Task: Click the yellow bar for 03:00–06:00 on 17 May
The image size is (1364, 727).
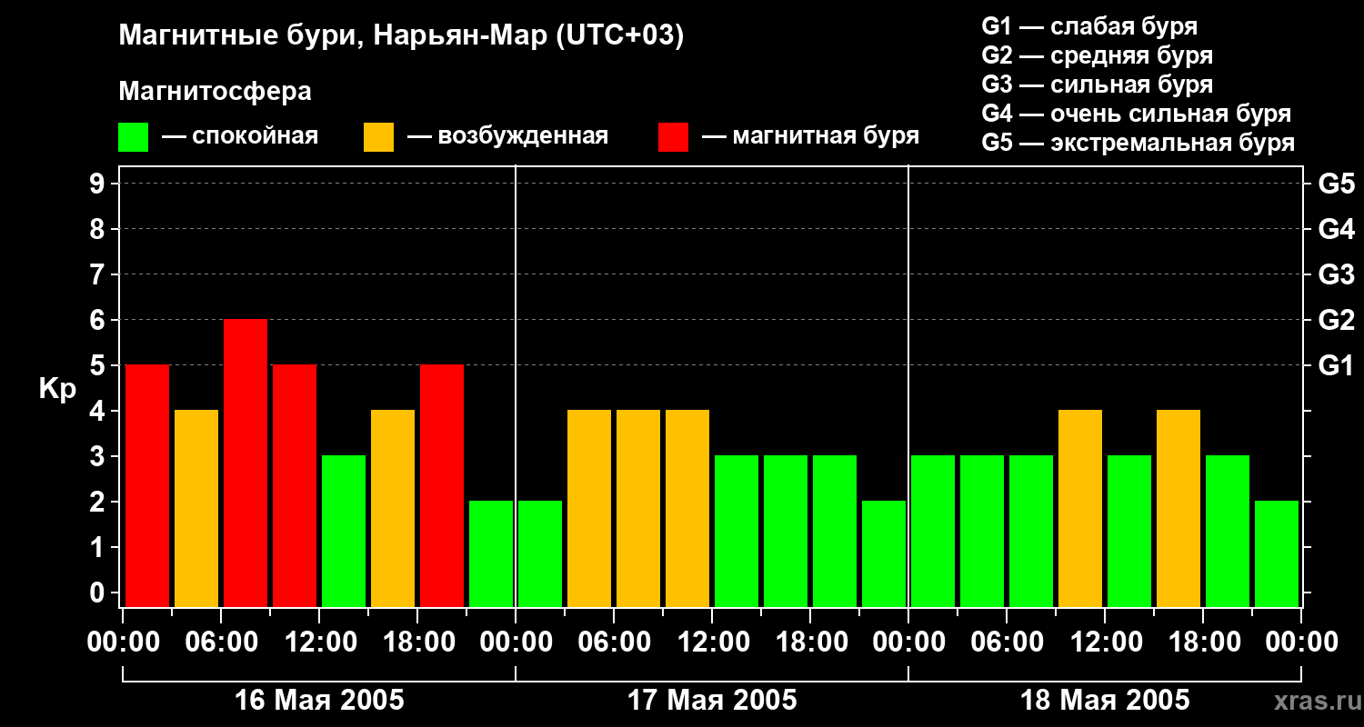Action: (x=589, y=508)
